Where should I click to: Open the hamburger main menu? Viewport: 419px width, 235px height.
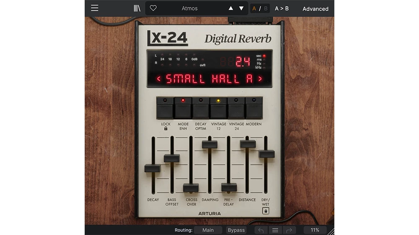coord(95,8)
